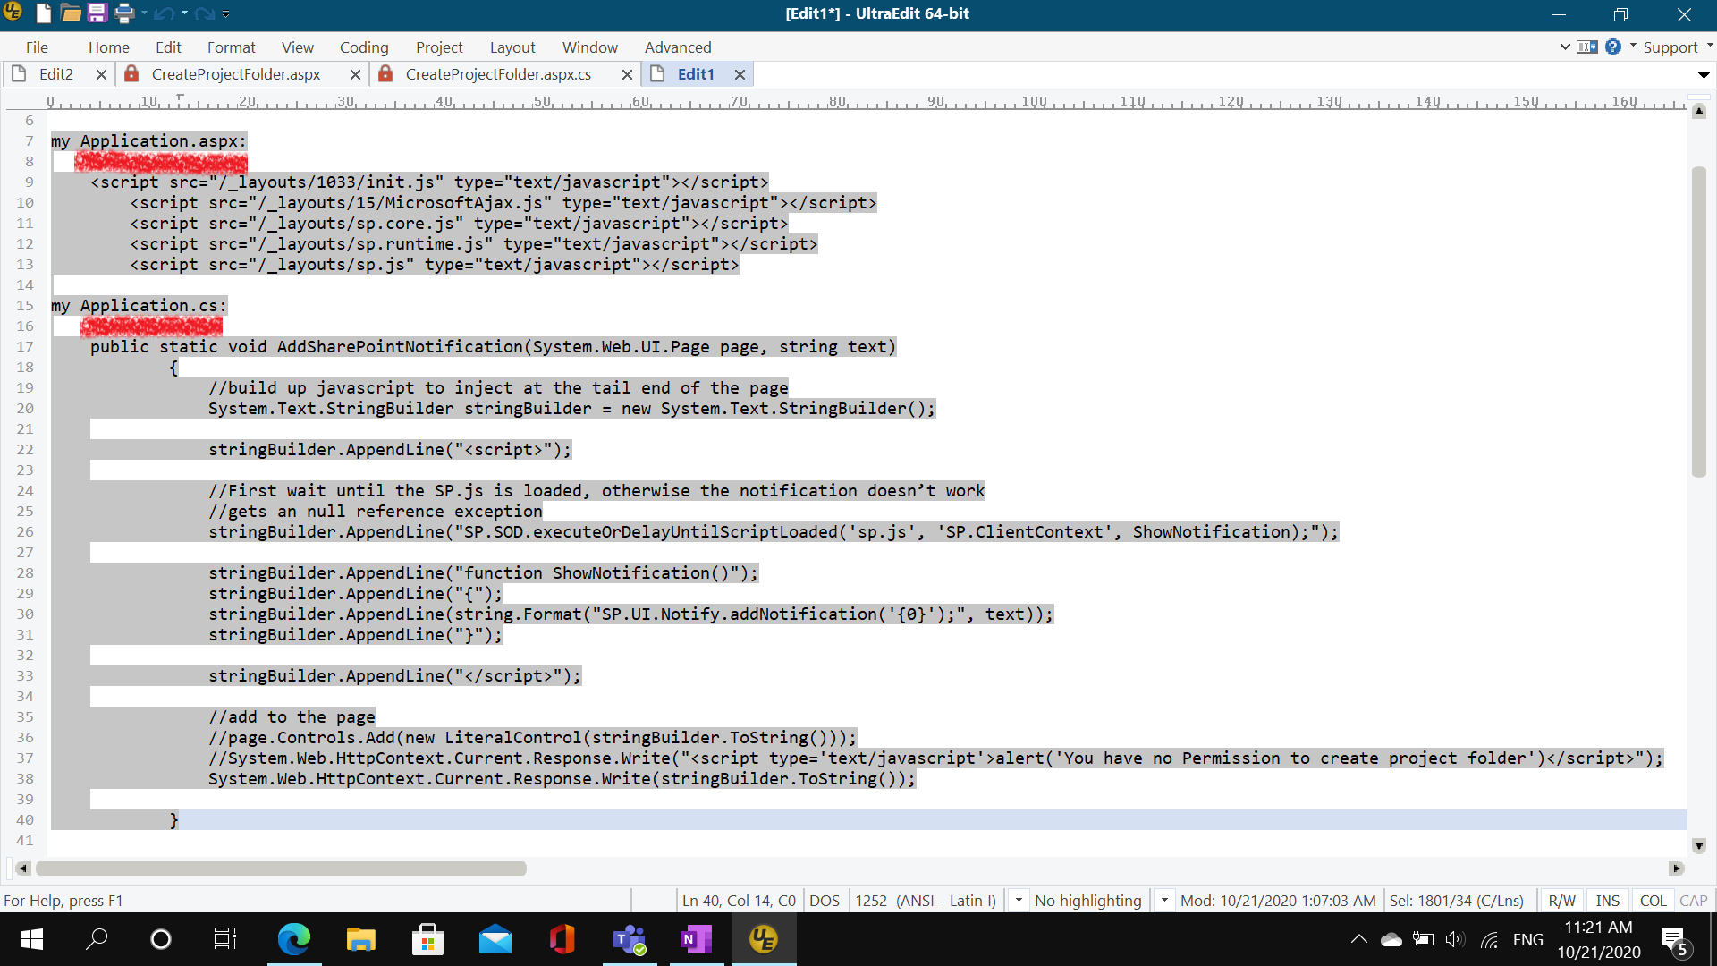Open the encoding dropdown next to ANSI - Latin I
The height and width of the screenshot is (966, 1717).
(1019, 901)
